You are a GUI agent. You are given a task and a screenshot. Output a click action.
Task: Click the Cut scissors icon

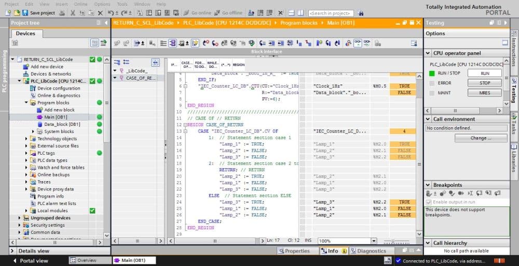click(73, 13)
